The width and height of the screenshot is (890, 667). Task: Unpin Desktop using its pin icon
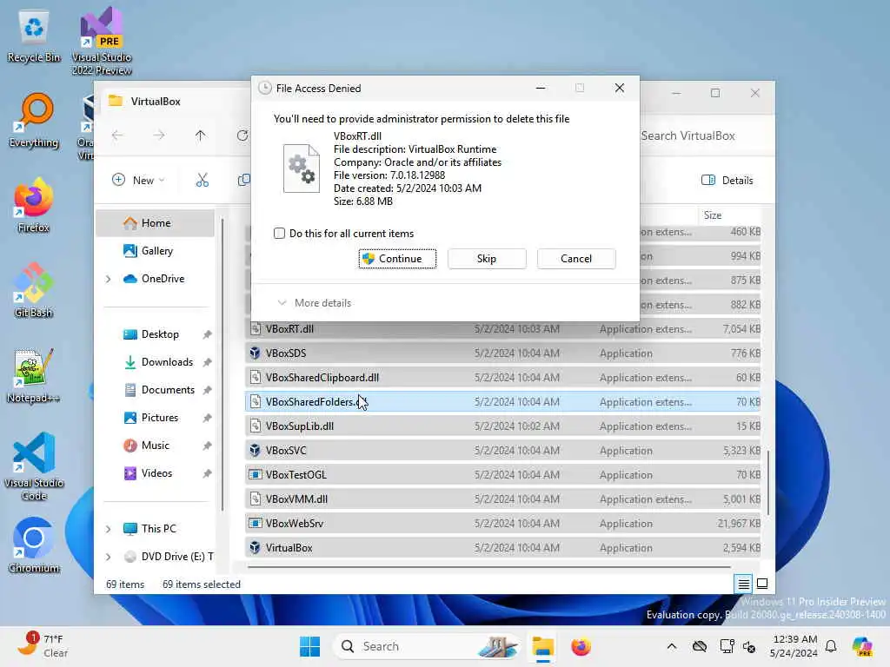point(207,334)
